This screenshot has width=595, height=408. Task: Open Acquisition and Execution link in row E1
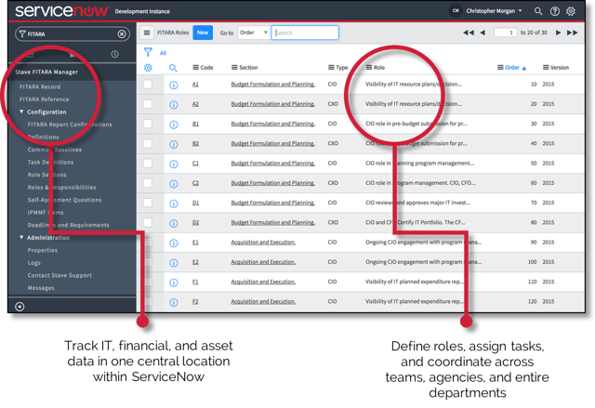pos(263,242)
